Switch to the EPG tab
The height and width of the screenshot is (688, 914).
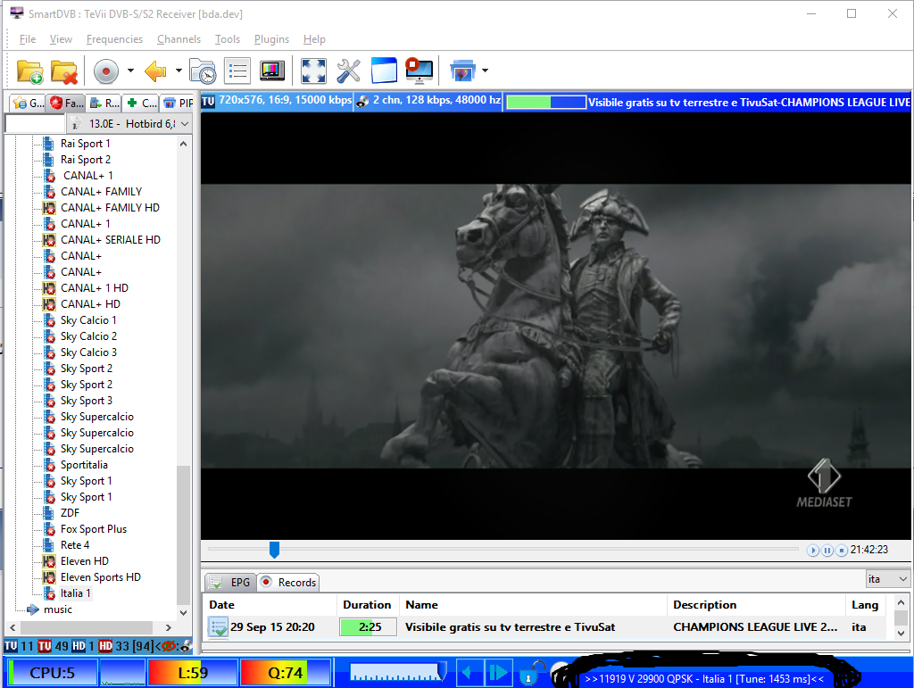(x=230, y=582)
